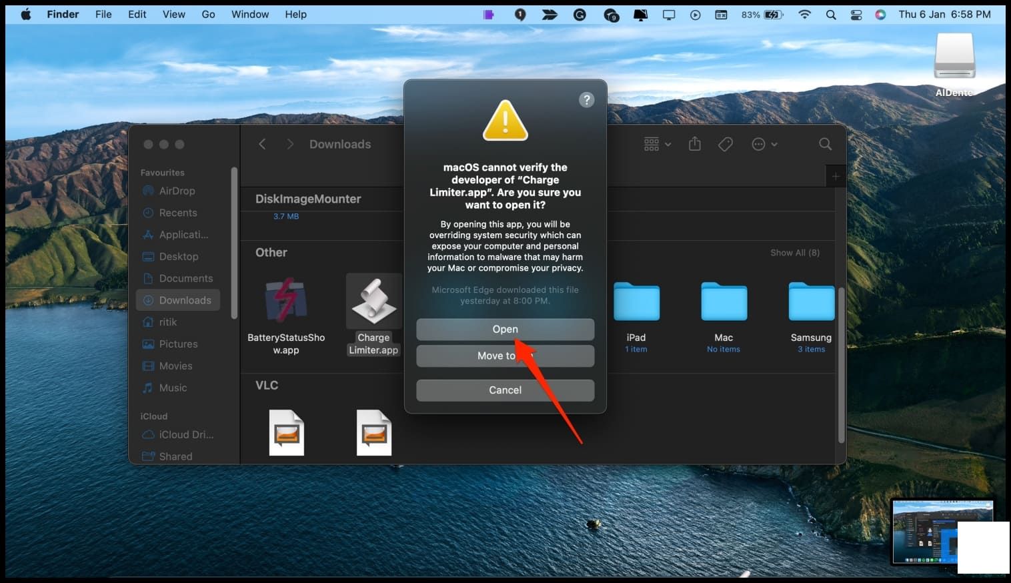1011x583 pixels.
Task: Open the Finder menu
Action: 63,14
